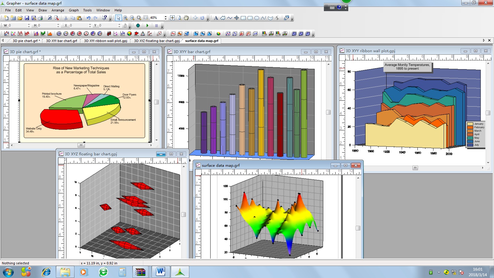Activate the Pan hand tool

coord(186,18)
